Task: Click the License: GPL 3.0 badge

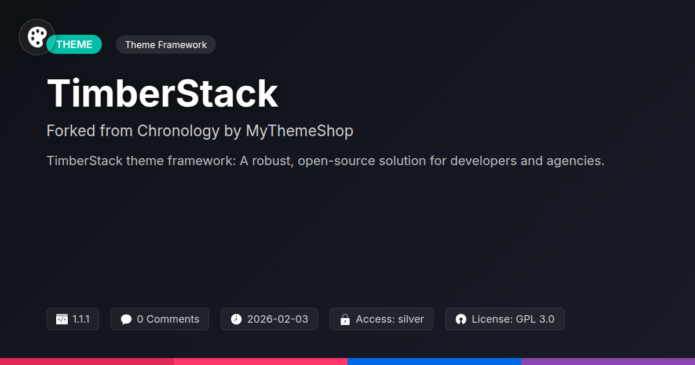Action: [x=505, y=319]
